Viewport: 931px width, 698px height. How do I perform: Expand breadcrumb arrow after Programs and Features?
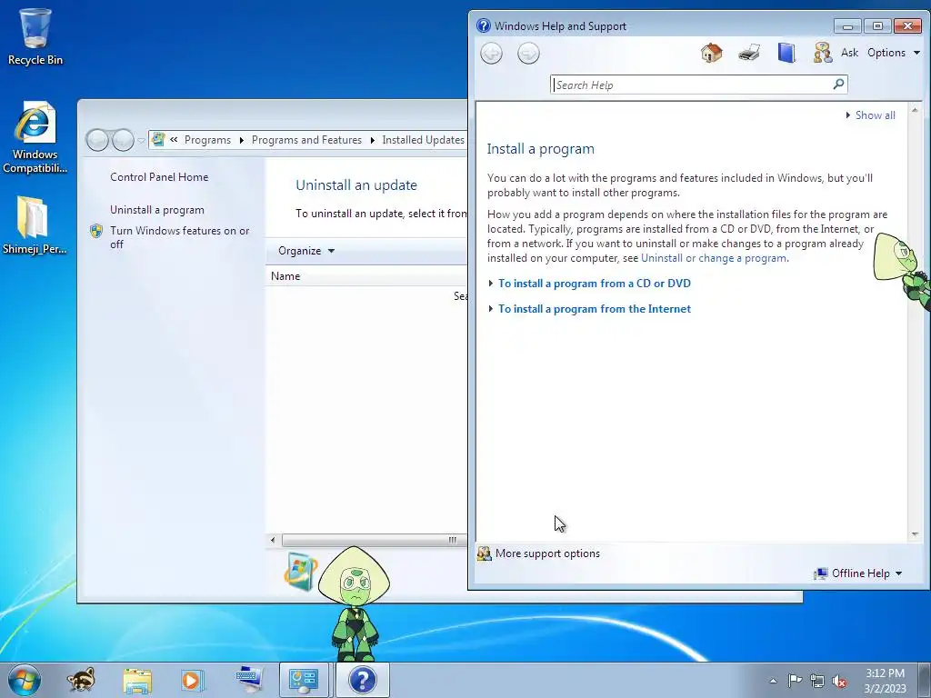(x=372, y=140)
